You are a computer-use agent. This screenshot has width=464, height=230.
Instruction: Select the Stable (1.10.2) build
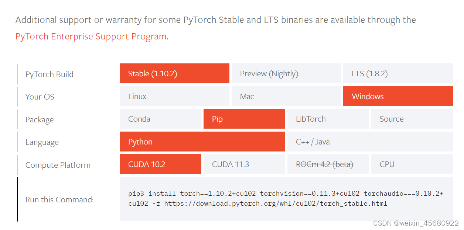click(174, 73)
